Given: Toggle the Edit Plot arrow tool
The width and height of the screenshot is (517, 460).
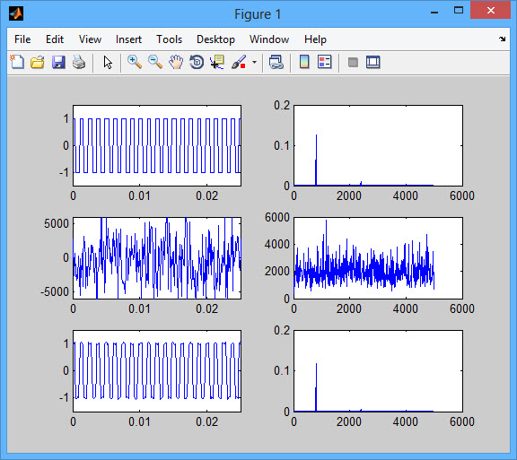Looking at the screenshot, I should point(108,62).
